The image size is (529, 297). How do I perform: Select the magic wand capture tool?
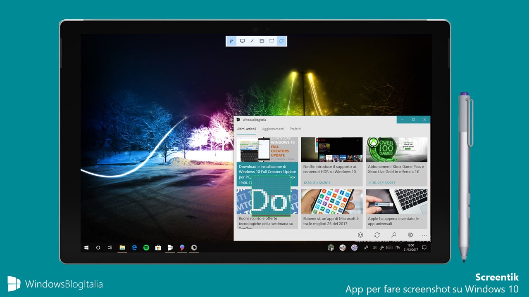click(252, 41)
